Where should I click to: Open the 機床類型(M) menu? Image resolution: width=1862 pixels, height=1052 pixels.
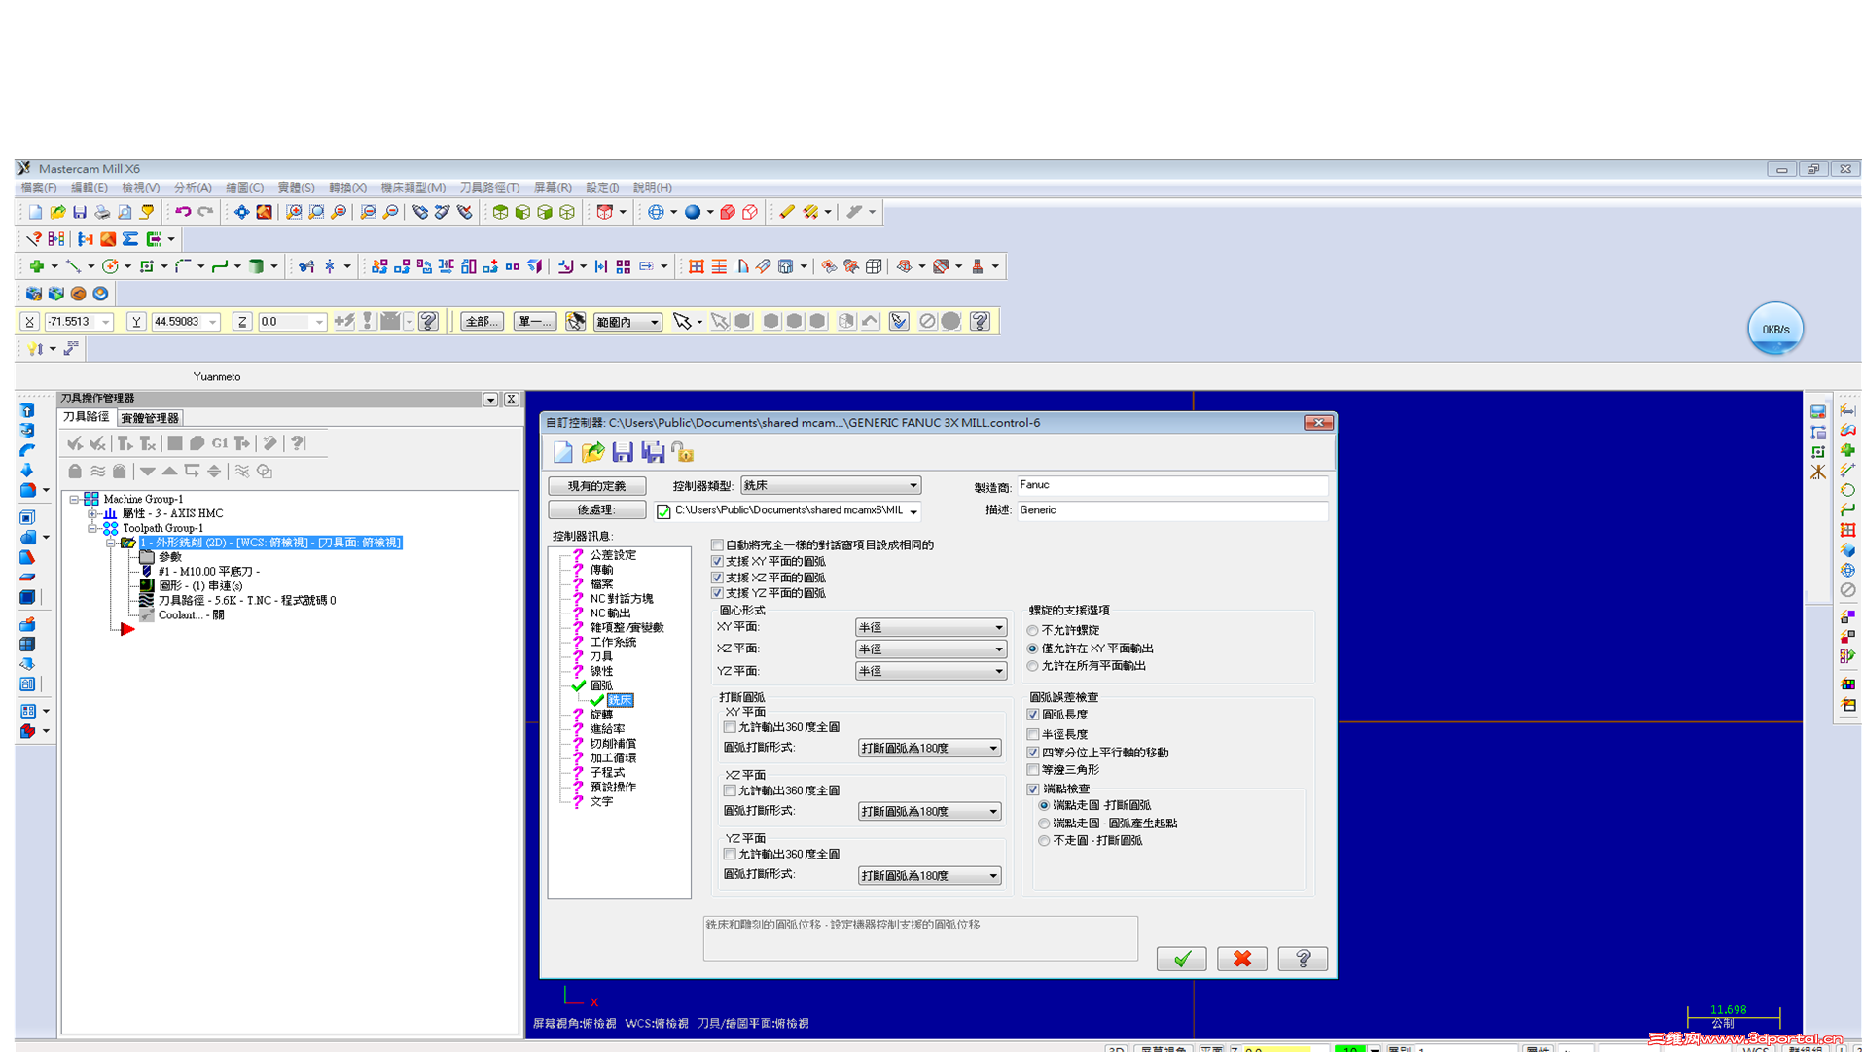pos(412,188)
